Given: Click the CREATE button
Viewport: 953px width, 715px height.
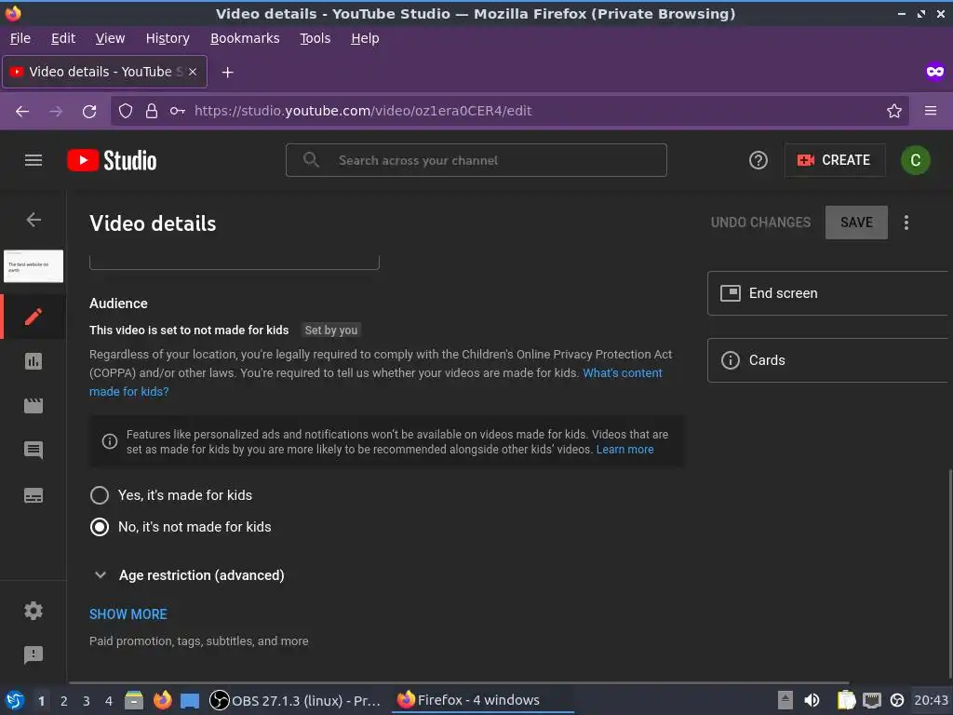Looking at the screenshot, I should point(835,160).
